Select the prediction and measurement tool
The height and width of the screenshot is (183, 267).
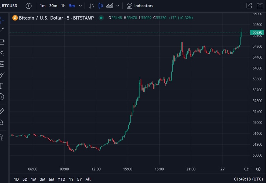point(2,64)
